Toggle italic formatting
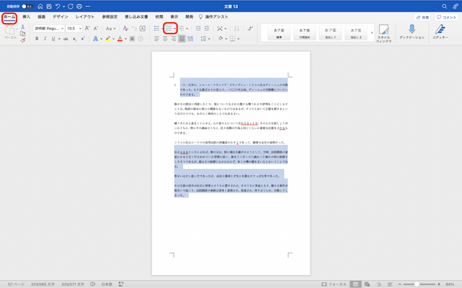462x288 pixels. click(x=45, y=38)
